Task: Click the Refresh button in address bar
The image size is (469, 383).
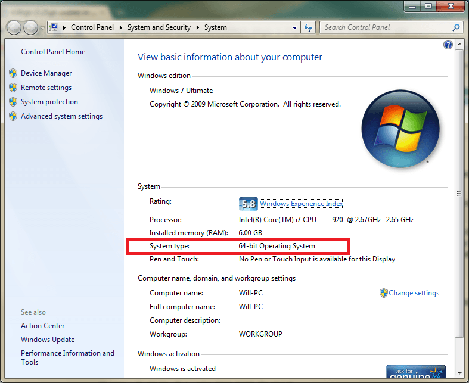Action: (308, 27)
